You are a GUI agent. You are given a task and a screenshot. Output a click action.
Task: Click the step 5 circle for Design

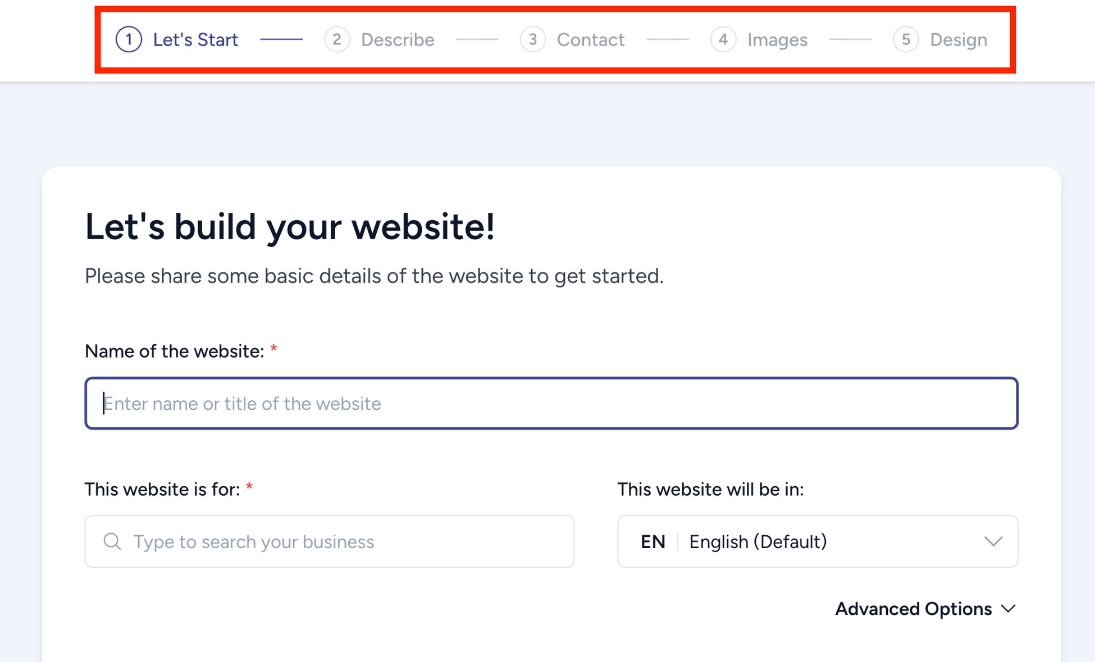(x=905, y=39)
